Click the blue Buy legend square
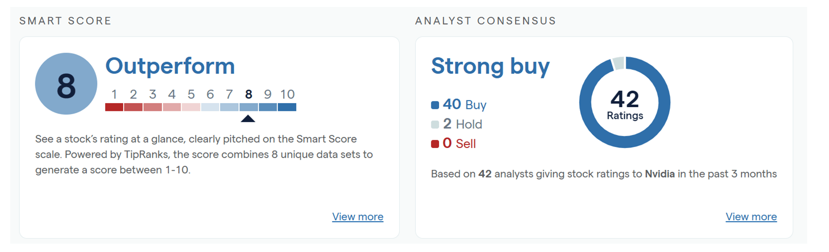 point(435,105)
